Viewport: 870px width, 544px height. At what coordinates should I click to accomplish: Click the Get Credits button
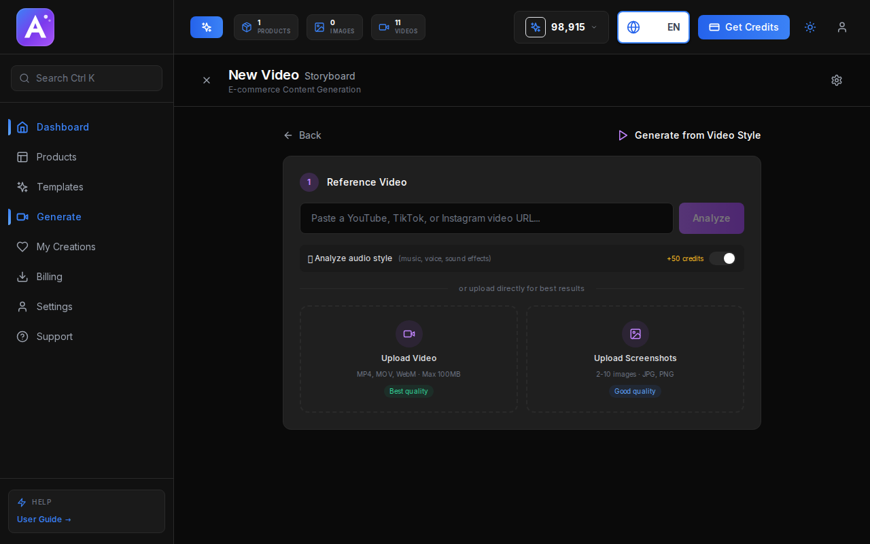pos(744,27)
